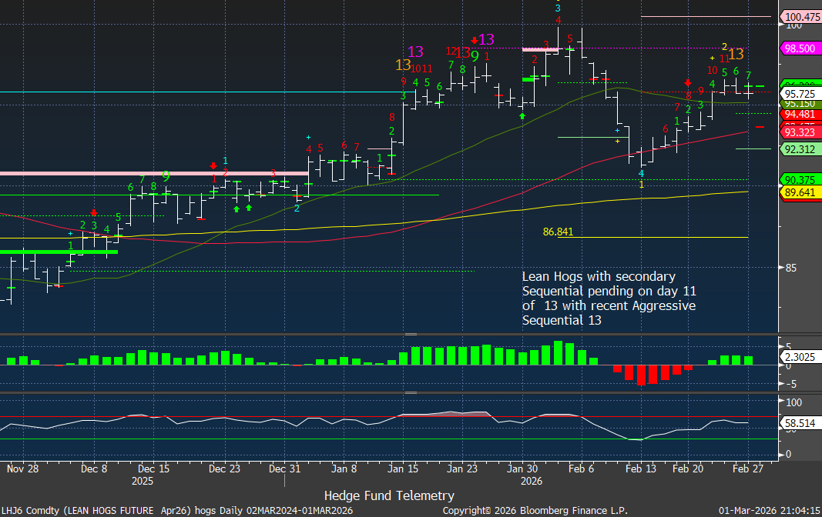The width and height of the screenshot is (822, 517).
Task: Click the cyan 3 count at the chart top
Action: [x=558, y=8]
